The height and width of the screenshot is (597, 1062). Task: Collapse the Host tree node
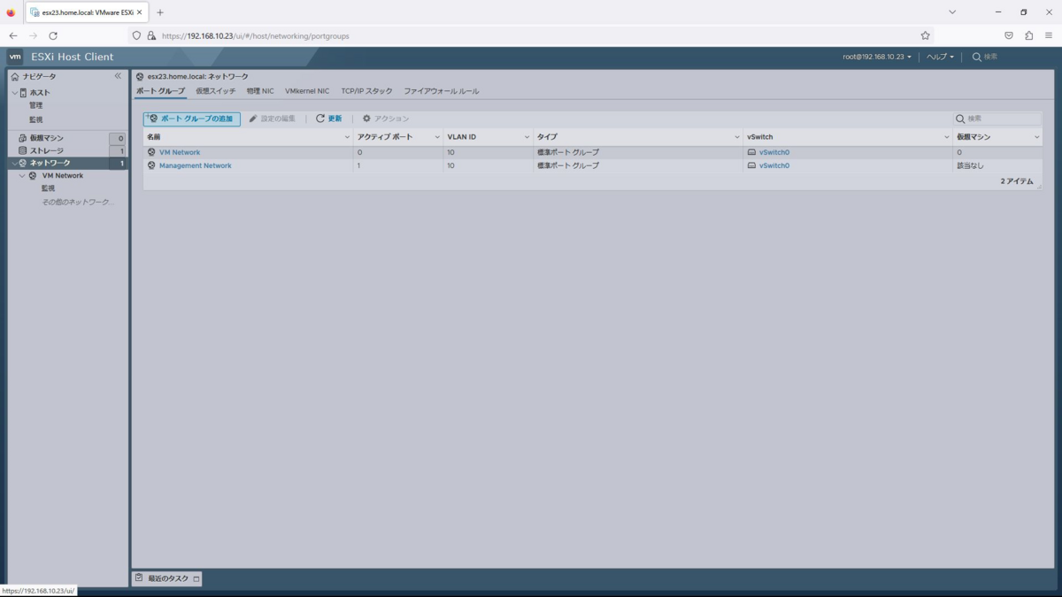click(15, 93)
